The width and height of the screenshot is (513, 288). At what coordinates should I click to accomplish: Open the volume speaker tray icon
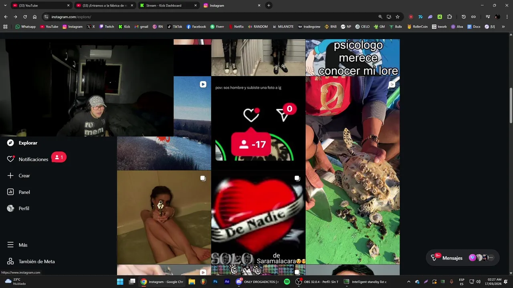point(478,282)
